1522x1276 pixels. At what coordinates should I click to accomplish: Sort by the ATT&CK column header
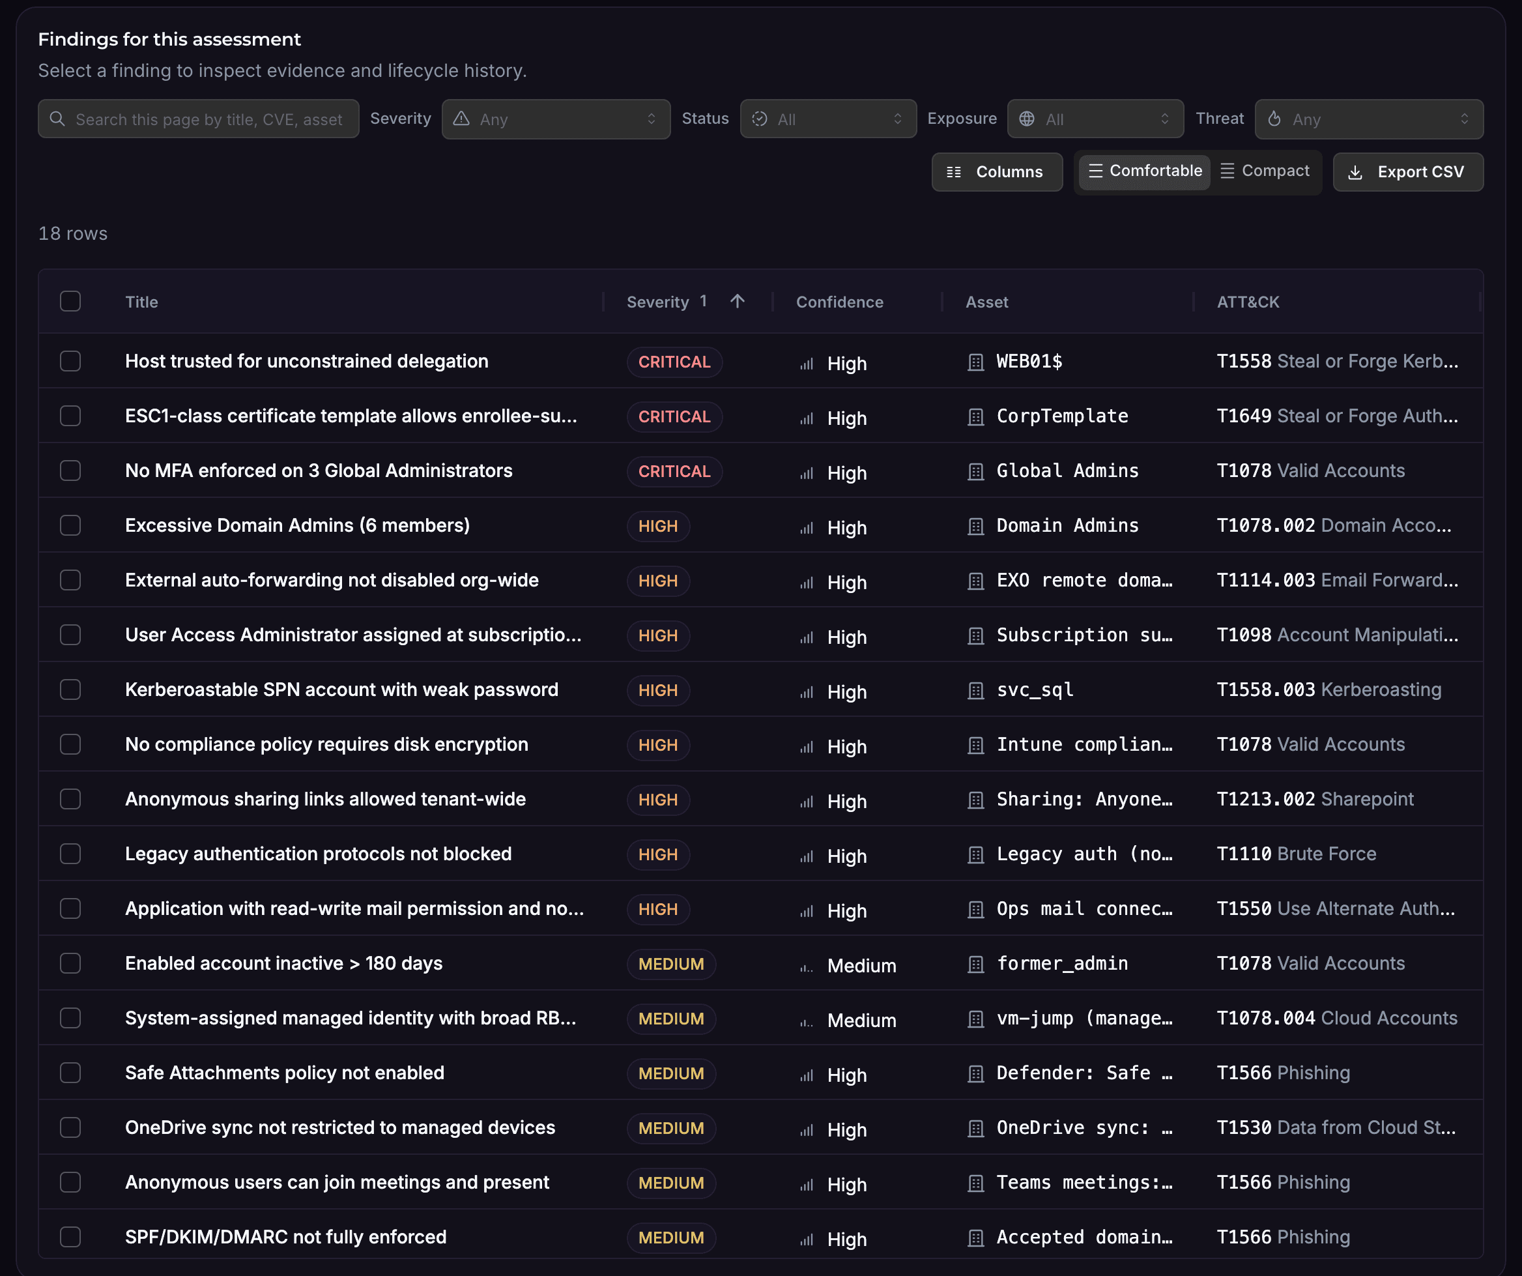coord(1247,302)
